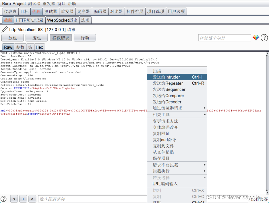This screenshot has height=203, width=269.
Task: Open the Burp menu
Action: [6, 4]
